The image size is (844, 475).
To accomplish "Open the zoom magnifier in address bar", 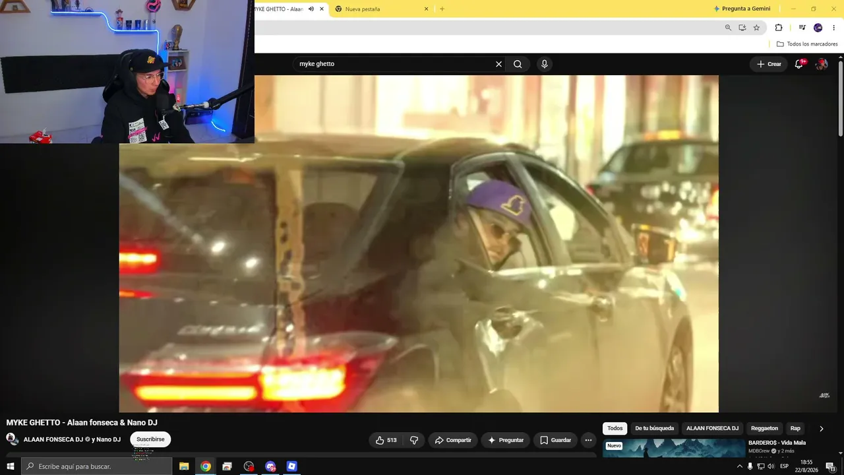I will click(x=728, y=28).
